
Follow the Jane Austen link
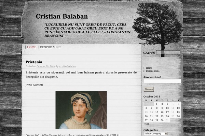(34, 85)
